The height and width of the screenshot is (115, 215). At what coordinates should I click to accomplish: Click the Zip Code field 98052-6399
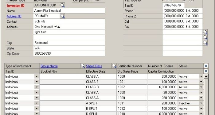point(69,53)
